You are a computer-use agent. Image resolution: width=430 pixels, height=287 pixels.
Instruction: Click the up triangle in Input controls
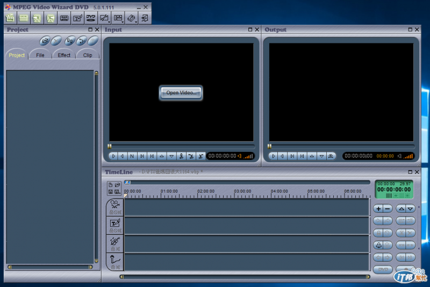point(162,156)
